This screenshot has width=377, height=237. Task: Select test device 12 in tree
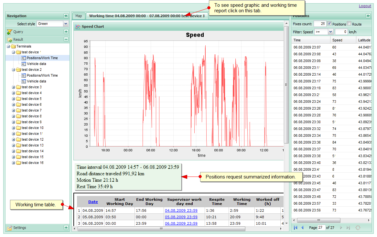tap(32, 139)
